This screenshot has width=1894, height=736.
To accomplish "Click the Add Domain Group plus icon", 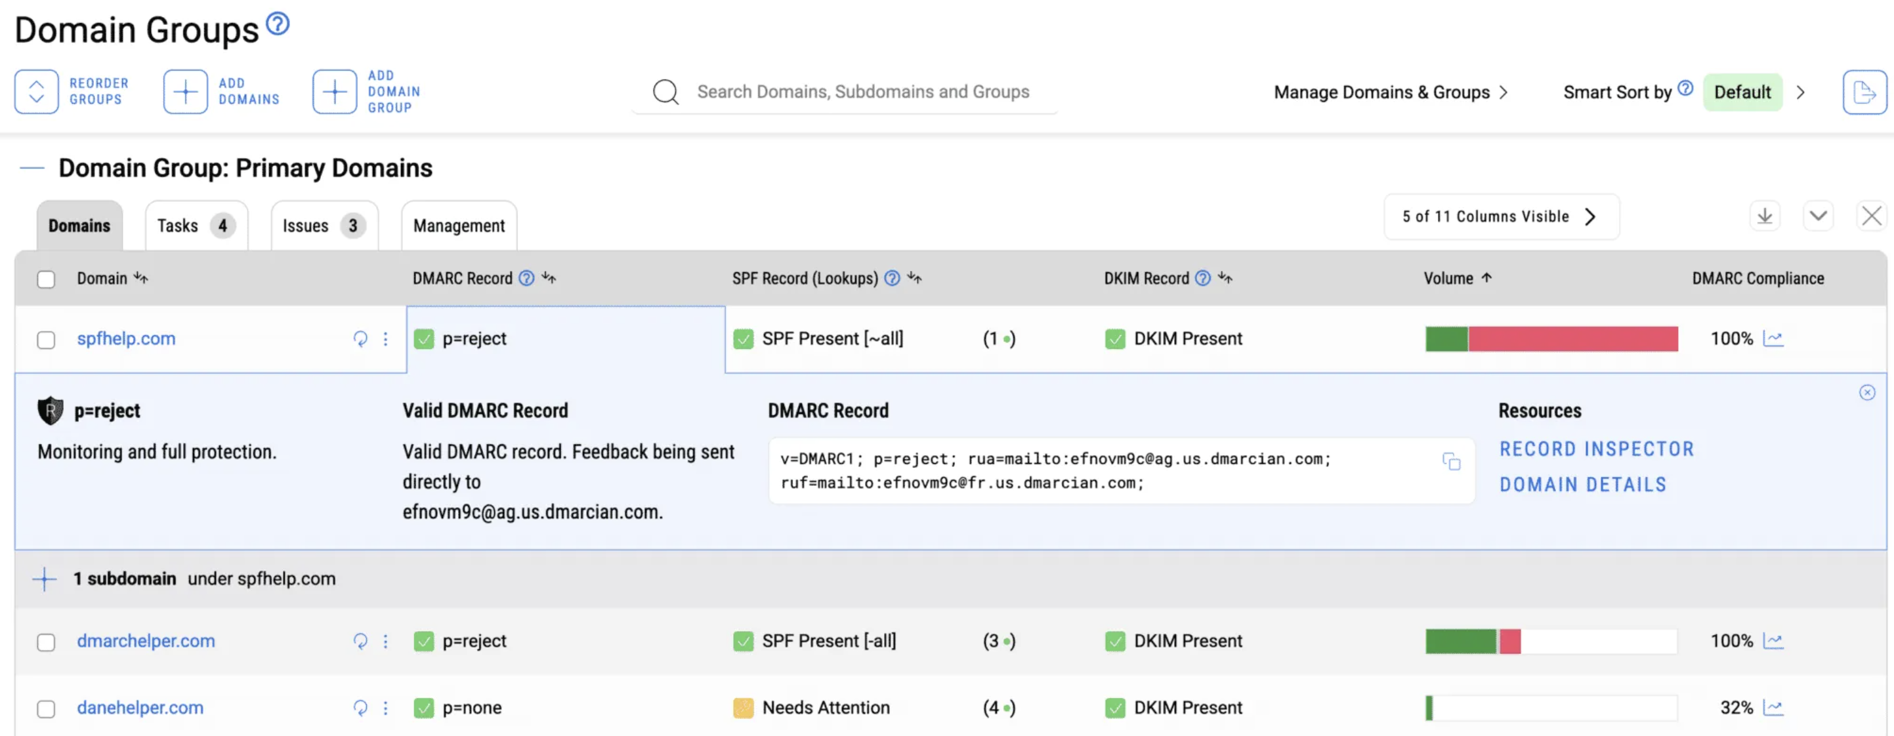I will pos(335,92).
